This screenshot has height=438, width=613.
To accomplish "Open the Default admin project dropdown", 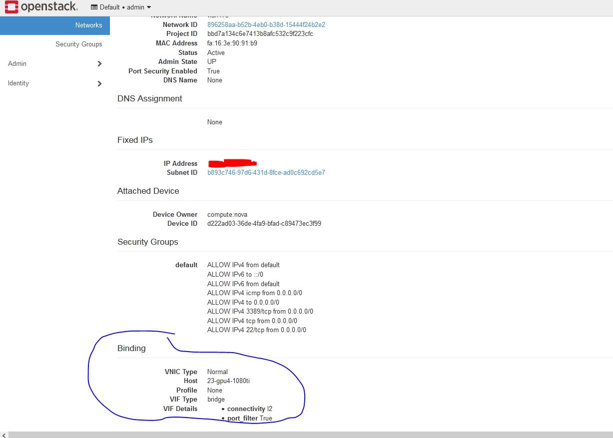I will click(121, 7).
